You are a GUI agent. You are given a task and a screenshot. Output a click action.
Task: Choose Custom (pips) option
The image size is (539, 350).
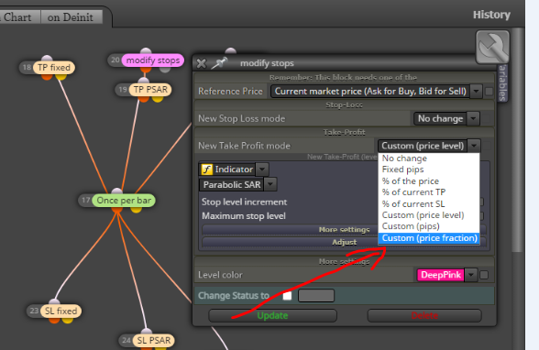pyautogui.click(x=429, y=226)
